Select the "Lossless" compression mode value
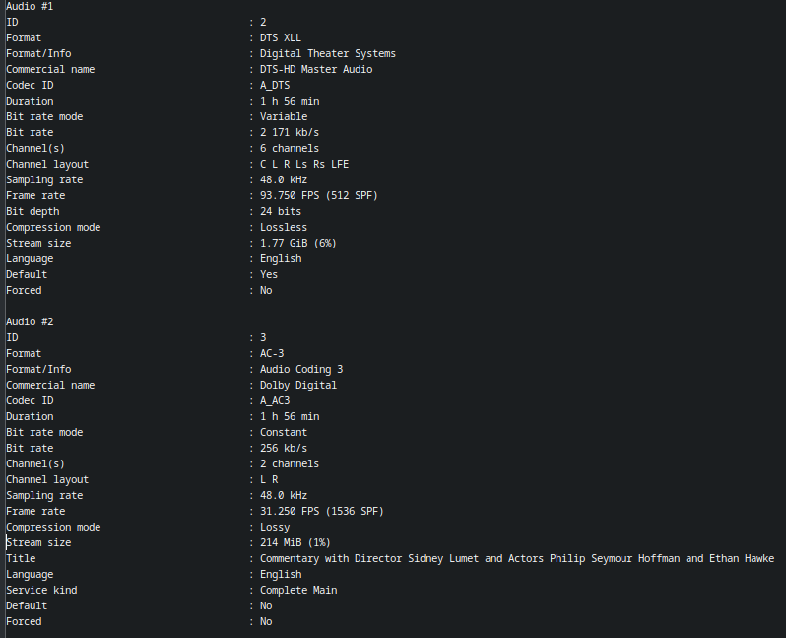 tap(284, 227)
